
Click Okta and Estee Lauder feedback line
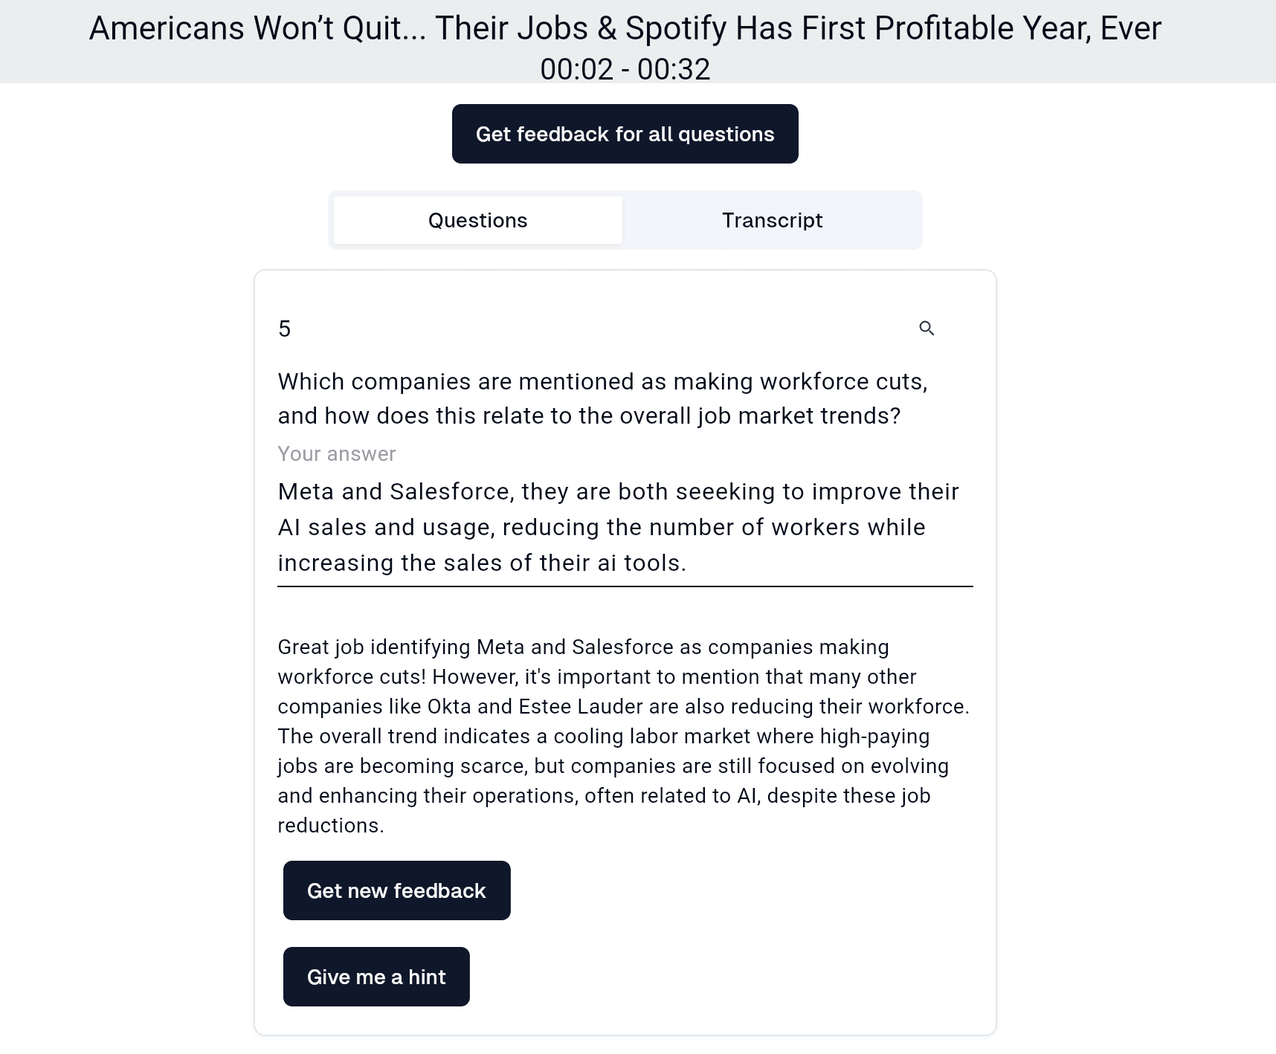click(623, 707)
